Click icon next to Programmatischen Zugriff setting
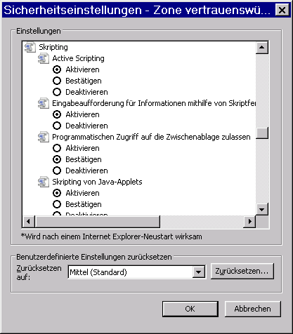293x334 pixels. (x=44, y=137)
